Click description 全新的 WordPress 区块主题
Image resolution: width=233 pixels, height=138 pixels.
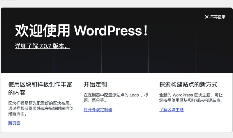[191, 98]
